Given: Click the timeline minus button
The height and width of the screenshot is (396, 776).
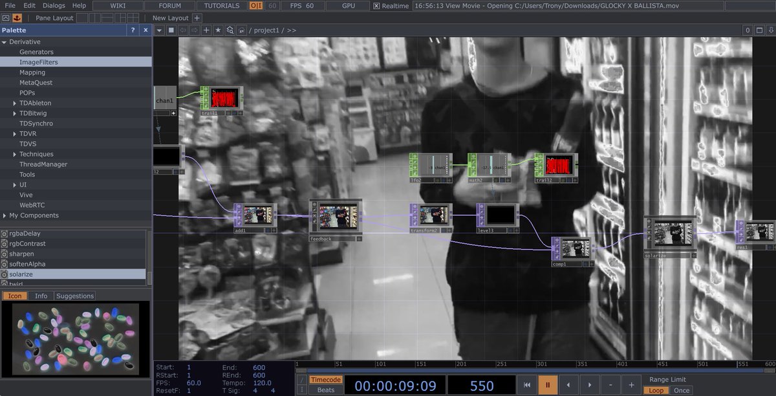Looking at the screenshot, I should pos(611,385).
